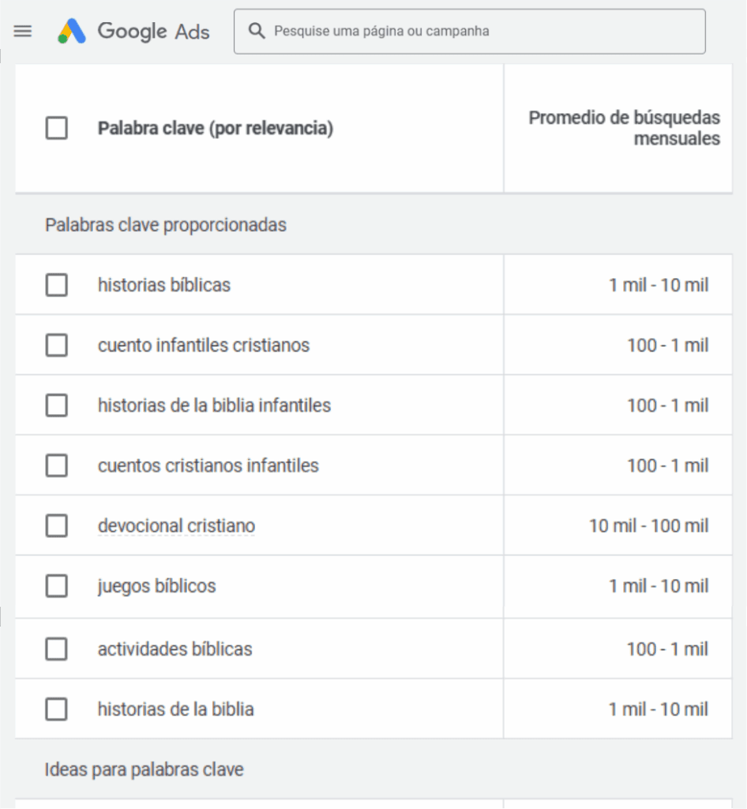The height and width of the screenshot is (809, 747).
Task: Focus the page or campaign search field
Action: pos(482,32)
